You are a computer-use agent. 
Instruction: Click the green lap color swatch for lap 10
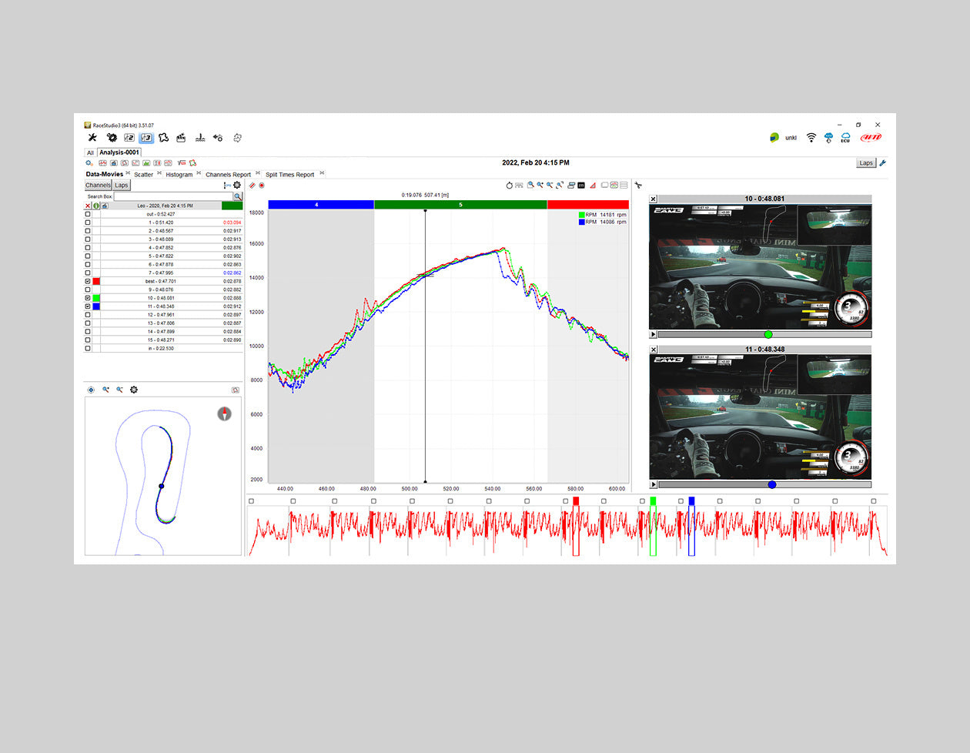pyautogui.click(x=96, y=298)
